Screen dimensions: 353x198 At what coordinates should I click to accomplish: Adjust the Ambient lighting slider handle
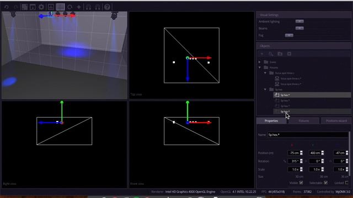pos(299,21)
